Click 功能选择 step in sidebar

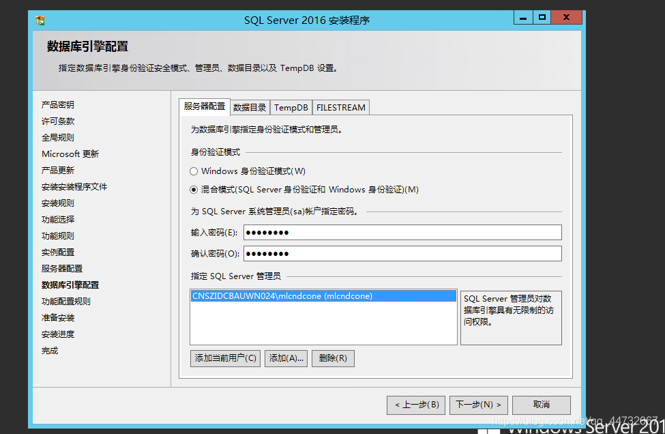[x=58, y=219]
